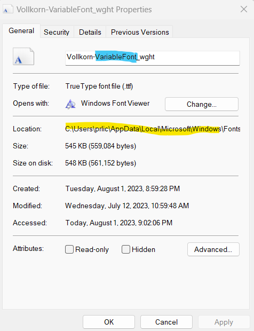Click the Created date value

coord(123,188)
